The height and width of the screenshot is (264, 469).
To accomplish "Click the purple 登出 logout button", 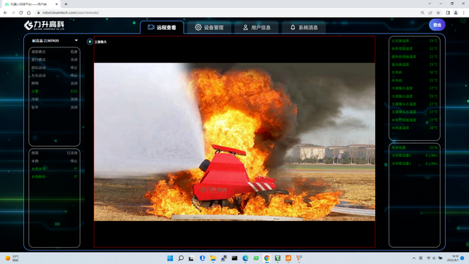I will (437, 25).
